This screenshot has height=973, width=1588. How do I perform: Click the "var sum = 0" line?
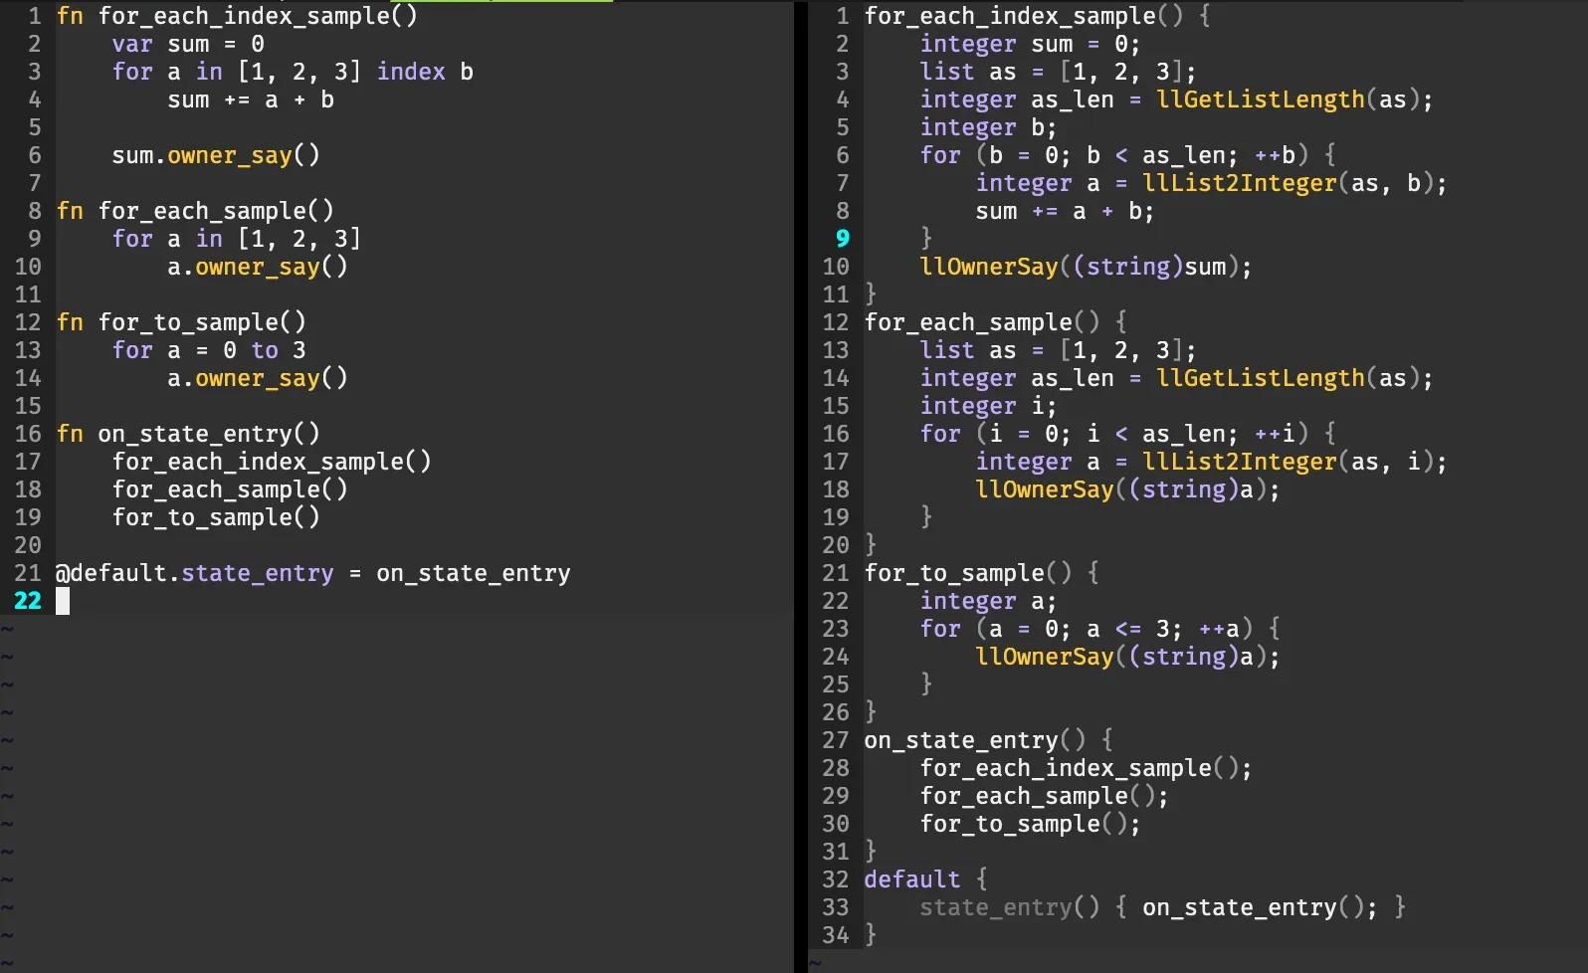click(x=188, y=44)
